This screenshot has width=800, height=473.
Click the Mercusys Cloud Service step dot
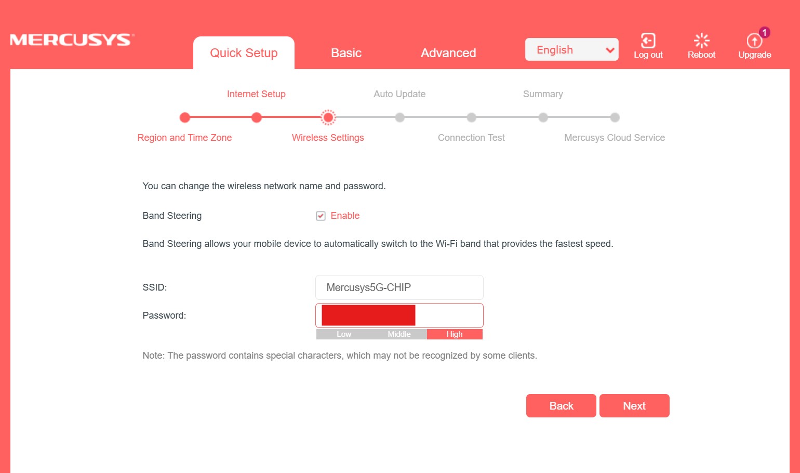tap(615, 117)
